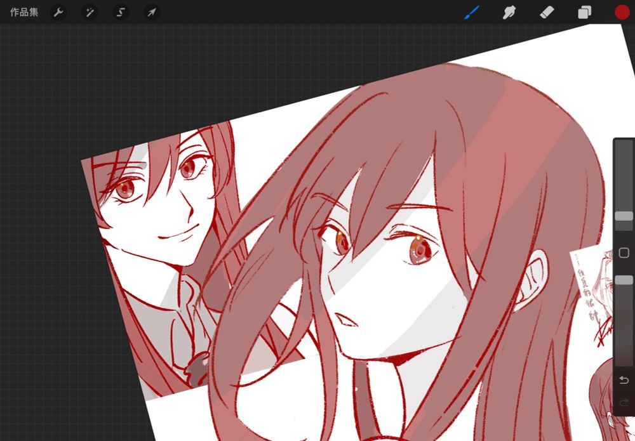The height and width of the screenshot is (441, 635).
Task: Click the brush opacity slider handle
Action: click(x=624, y=280)
